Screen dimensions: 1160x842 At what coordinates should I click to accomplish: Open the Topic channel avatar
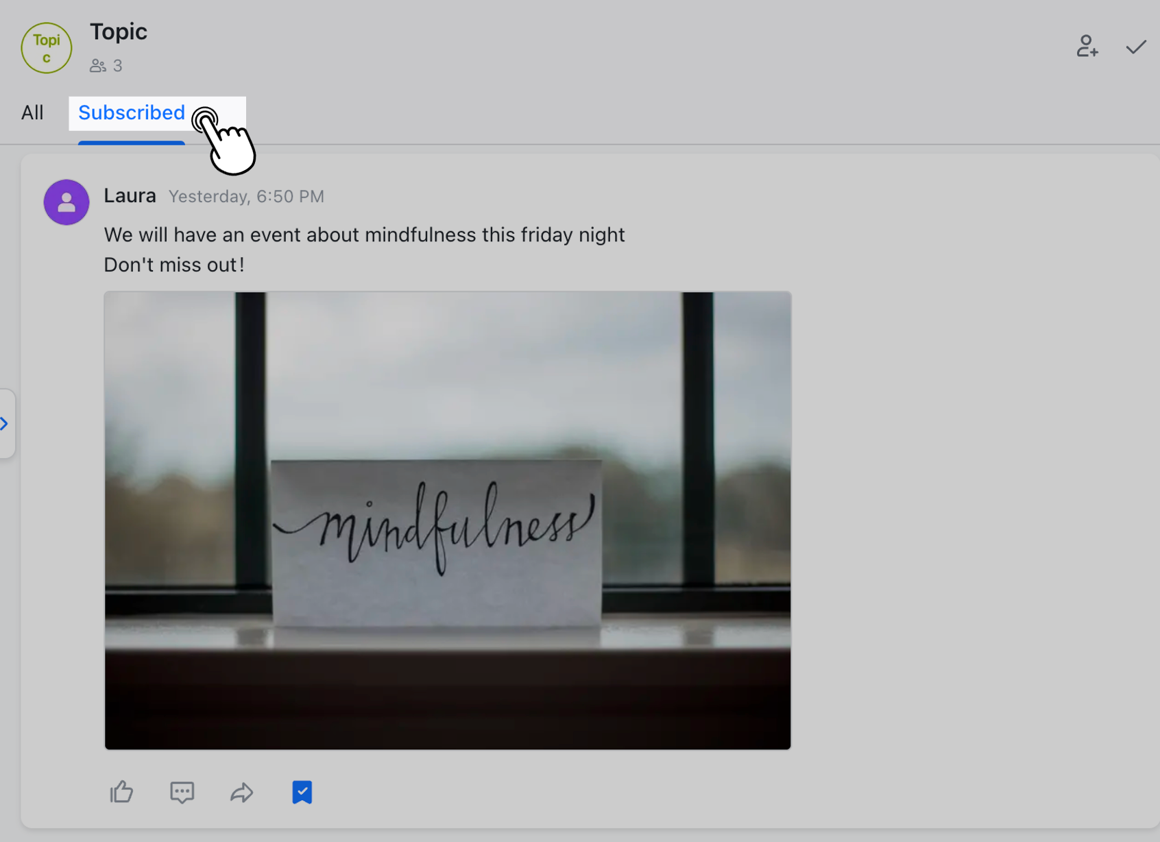46,47
